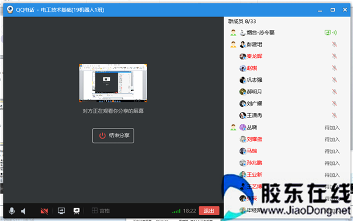353x221 pixels.
Task: Click the avatar of 郝明月
Action: coord(242,92)
